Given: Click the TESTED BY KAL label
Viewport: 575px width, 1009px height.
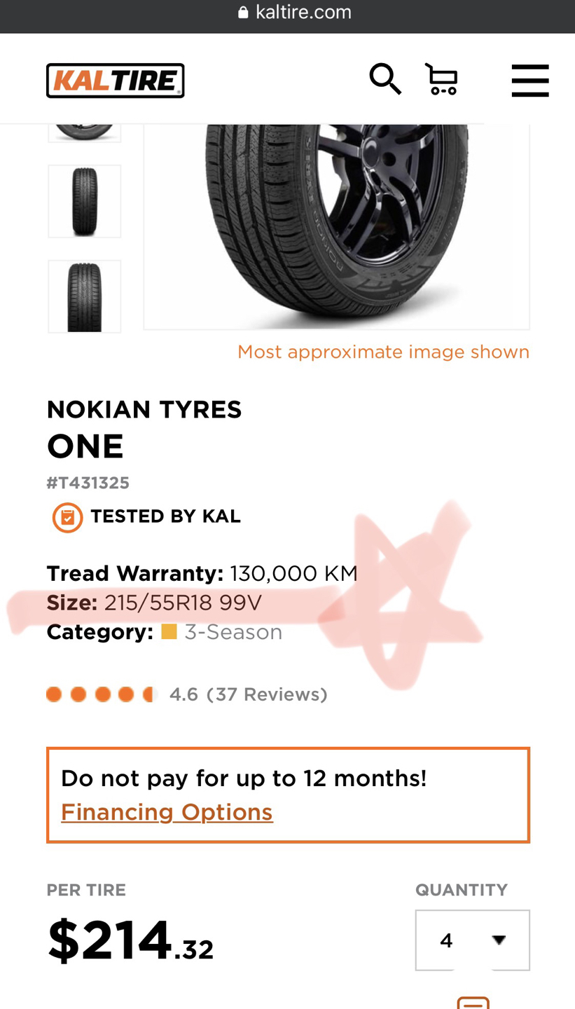Looking at the screenshot, I should [165, 517].
